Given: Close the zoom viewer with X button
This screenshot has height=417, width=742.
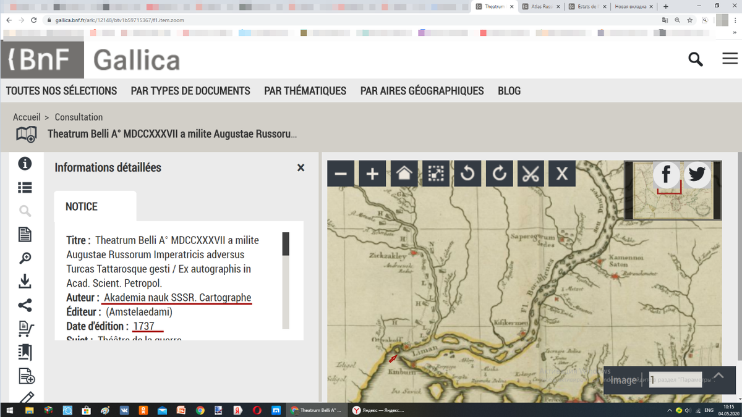Looking at the screenshot, I should point(562,174).
